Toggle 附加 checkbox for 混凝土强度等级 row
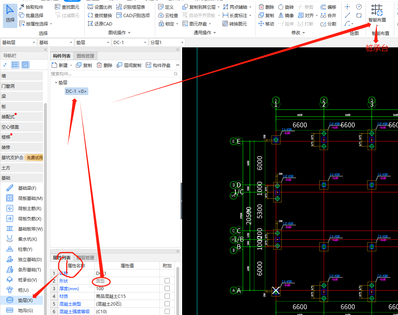The height and width of the screenshot is (315, 398). (167, 311)
